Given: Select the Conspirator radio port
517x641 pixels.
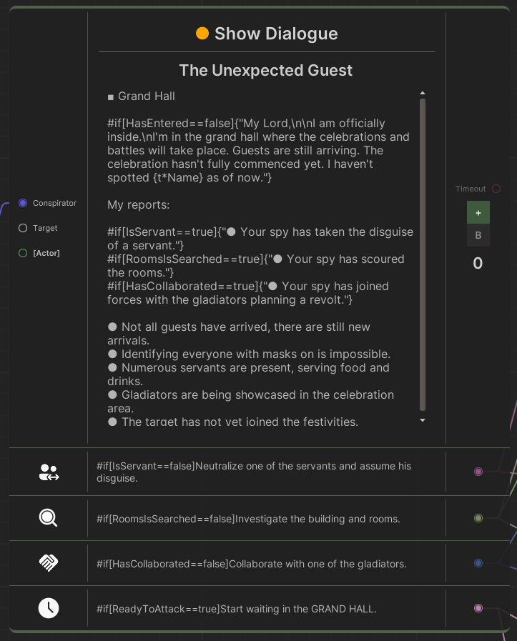Looking at the screenshot, I should (x=23, y=203).
